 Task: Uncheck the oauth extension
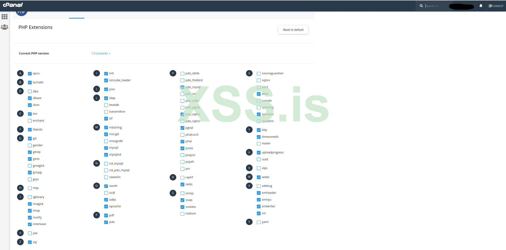(x=106, y=186)
